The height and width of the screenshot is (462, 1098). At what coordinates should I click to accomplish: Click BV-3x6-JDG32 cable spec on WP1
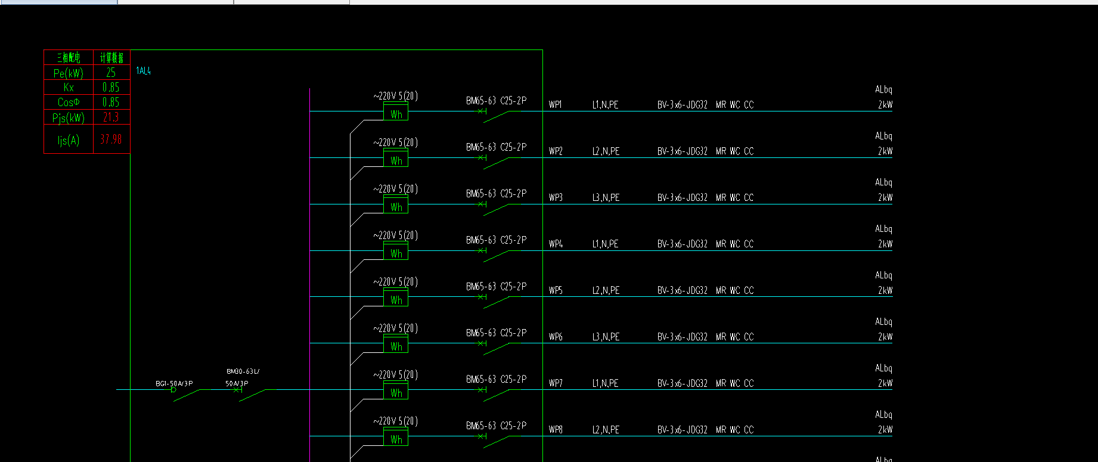(683, 104)
